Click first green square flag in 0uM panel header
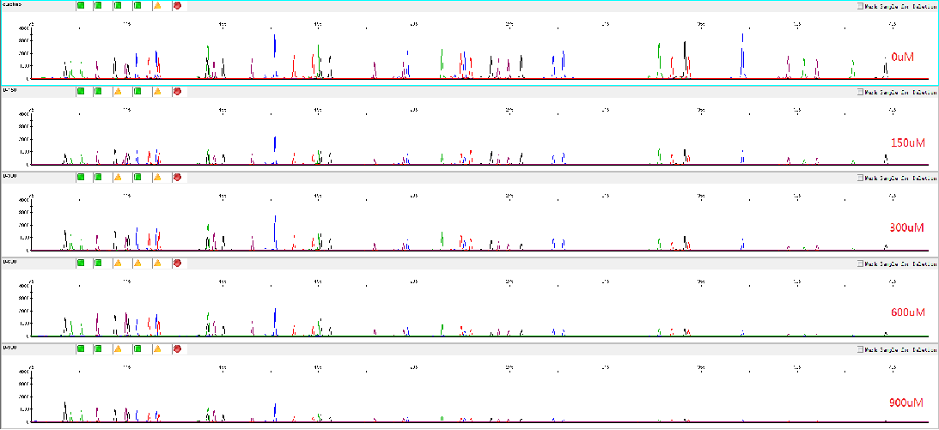Image resolution: width=939 pixels, height=430 pixels. coord(81,6)
